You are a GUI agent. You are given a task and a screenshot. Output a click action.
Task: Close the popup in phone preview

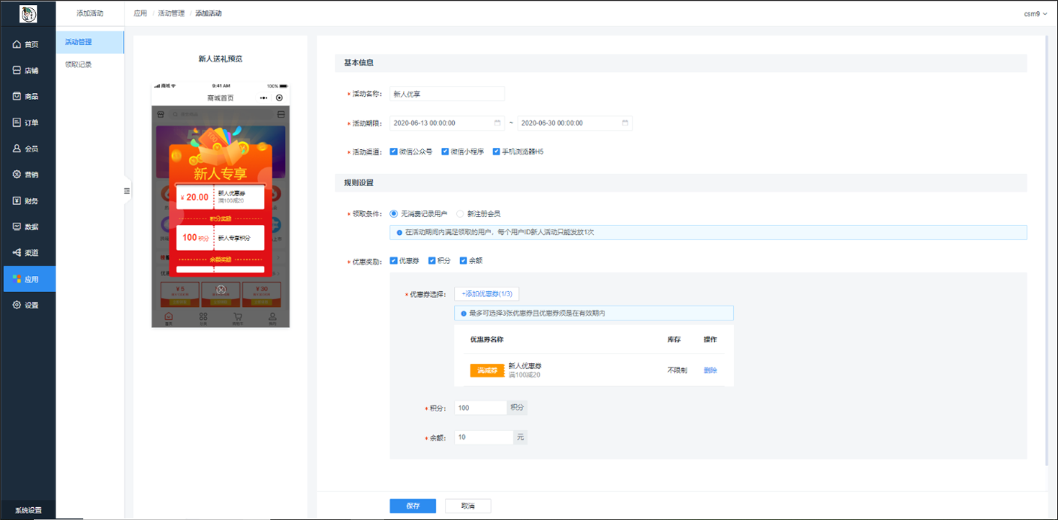tap(221, 289)
